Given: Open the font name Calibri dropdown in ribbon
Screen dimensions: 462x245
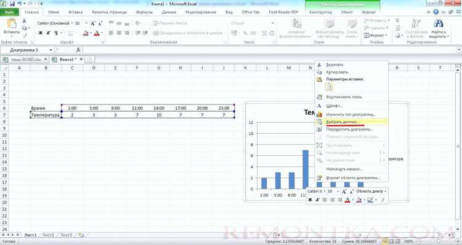Looking at the screenshot, I should click(72, 23).
